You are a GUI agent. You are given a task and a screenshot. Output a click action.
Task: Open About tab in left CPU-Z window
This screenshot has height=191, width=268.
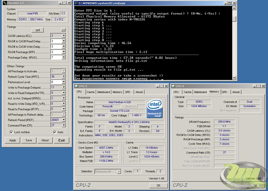pyautogui.click(x=139, y=92)
